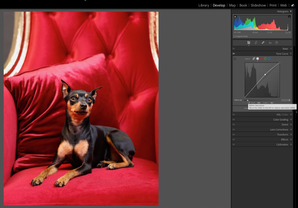Select the red channel curve circle
The width and height of the screenshot is (298, 208).
click(x=261, y=59)
